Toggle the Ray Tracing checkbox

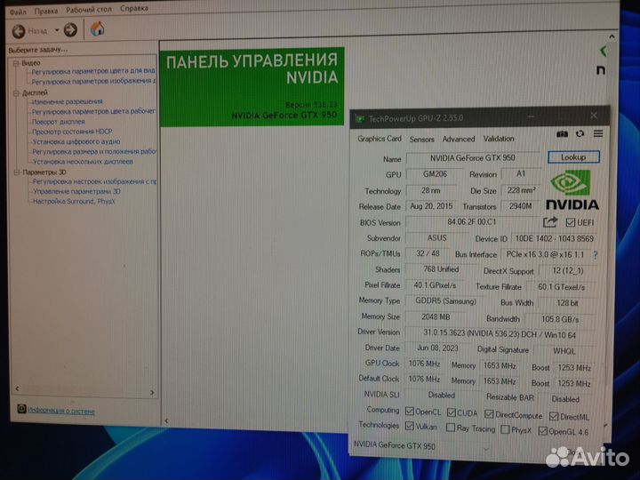[x=451, y=428]
